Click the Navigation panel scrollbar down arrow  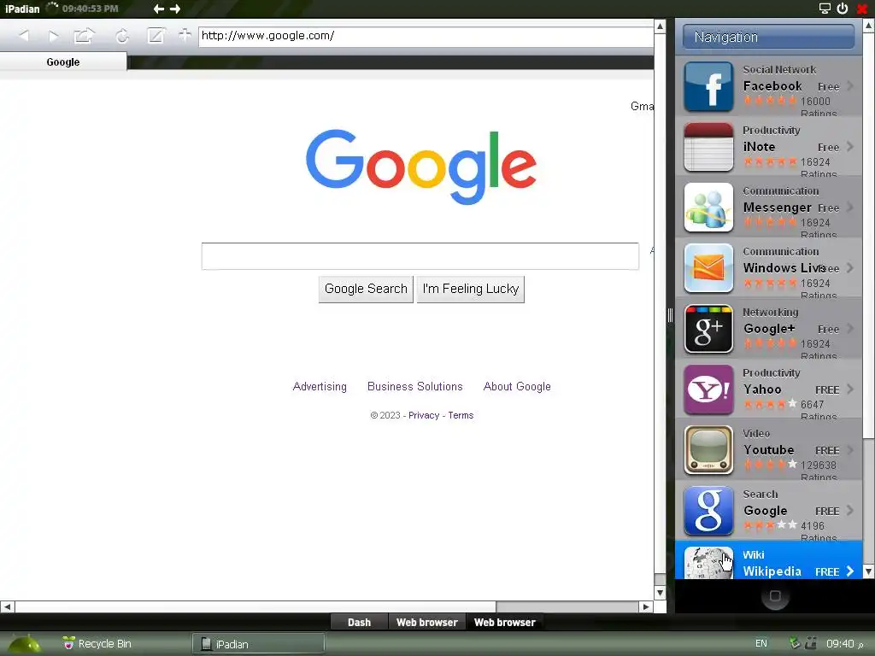[x=868, y=571]
